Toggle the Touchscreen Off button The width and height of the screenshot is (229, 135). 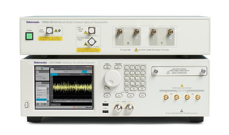pyautogui.click(x=107, y=96)
